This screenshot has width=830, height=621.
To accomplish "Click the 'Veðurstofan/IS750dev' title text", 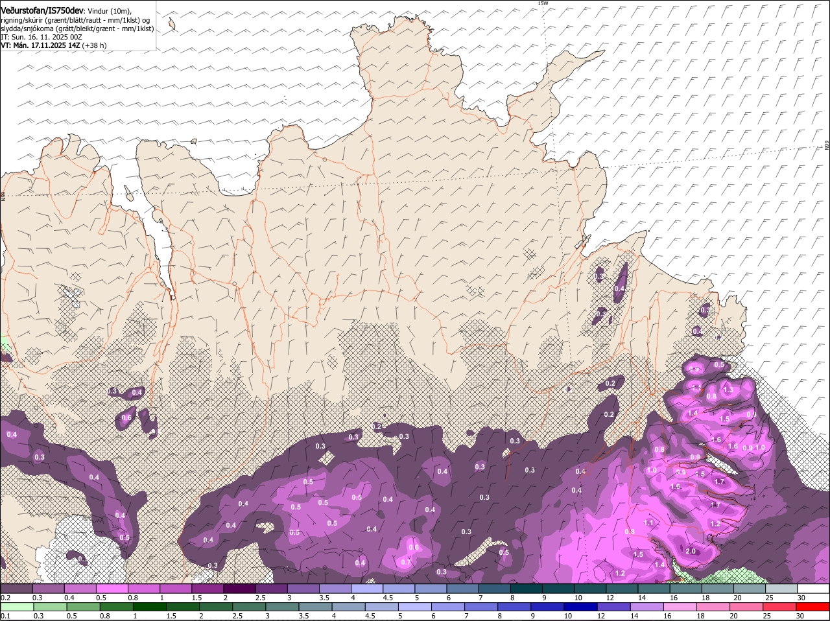I will pos(42,11).
